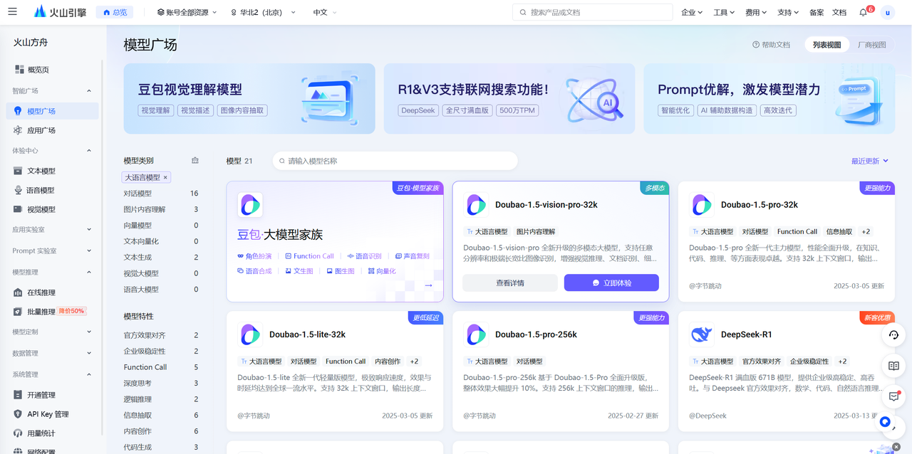Filter by 信息抽取 feature
Image resolution: width=912 pixels, height=454 pixels.
tap(161, 416)
